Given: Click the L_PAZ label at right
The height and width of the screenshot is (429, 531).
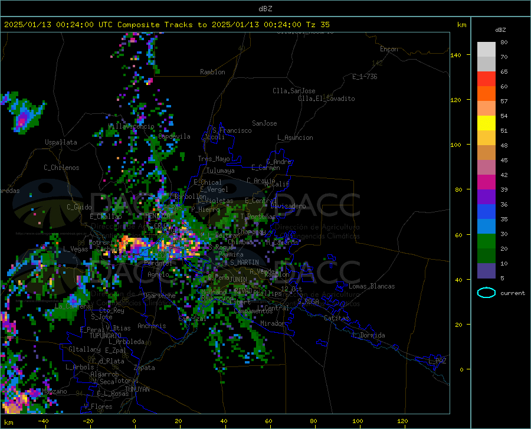Looking at the screenshot, I should (437, 361).
